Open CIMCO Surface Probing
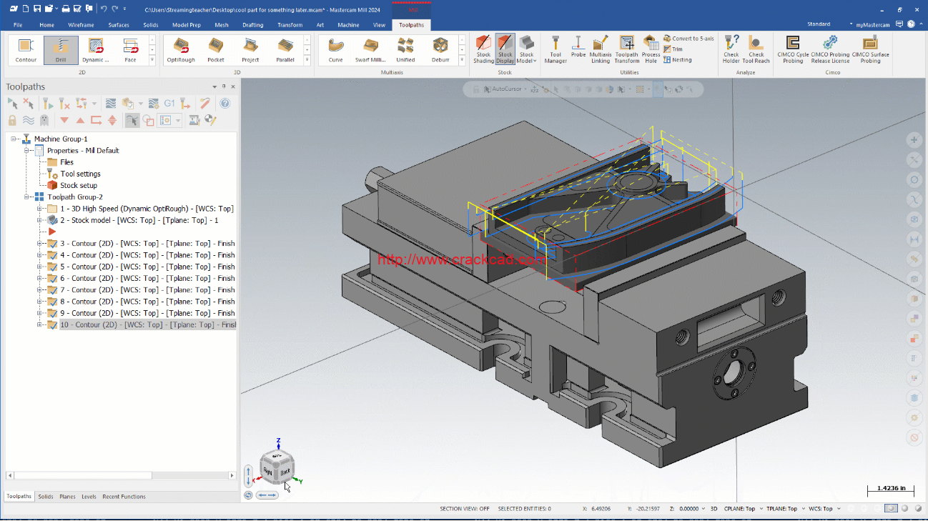The width and height of the screenshot is (928, 521). 870,49
